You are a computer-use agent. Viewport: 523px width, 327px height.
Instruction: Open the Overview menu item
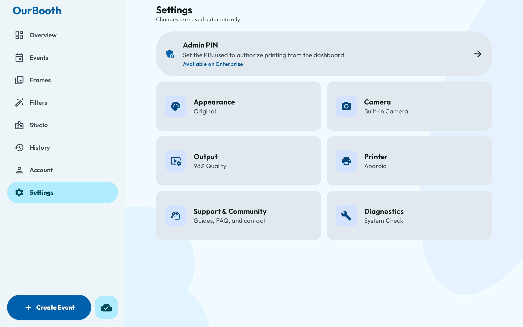coord(63,35)
